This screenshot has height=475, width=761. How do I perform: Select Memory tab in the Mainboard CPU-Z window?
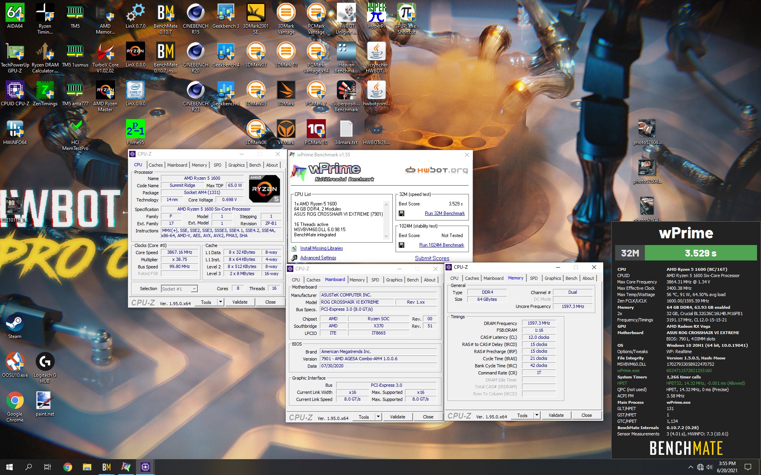click(x=357, y=280)
